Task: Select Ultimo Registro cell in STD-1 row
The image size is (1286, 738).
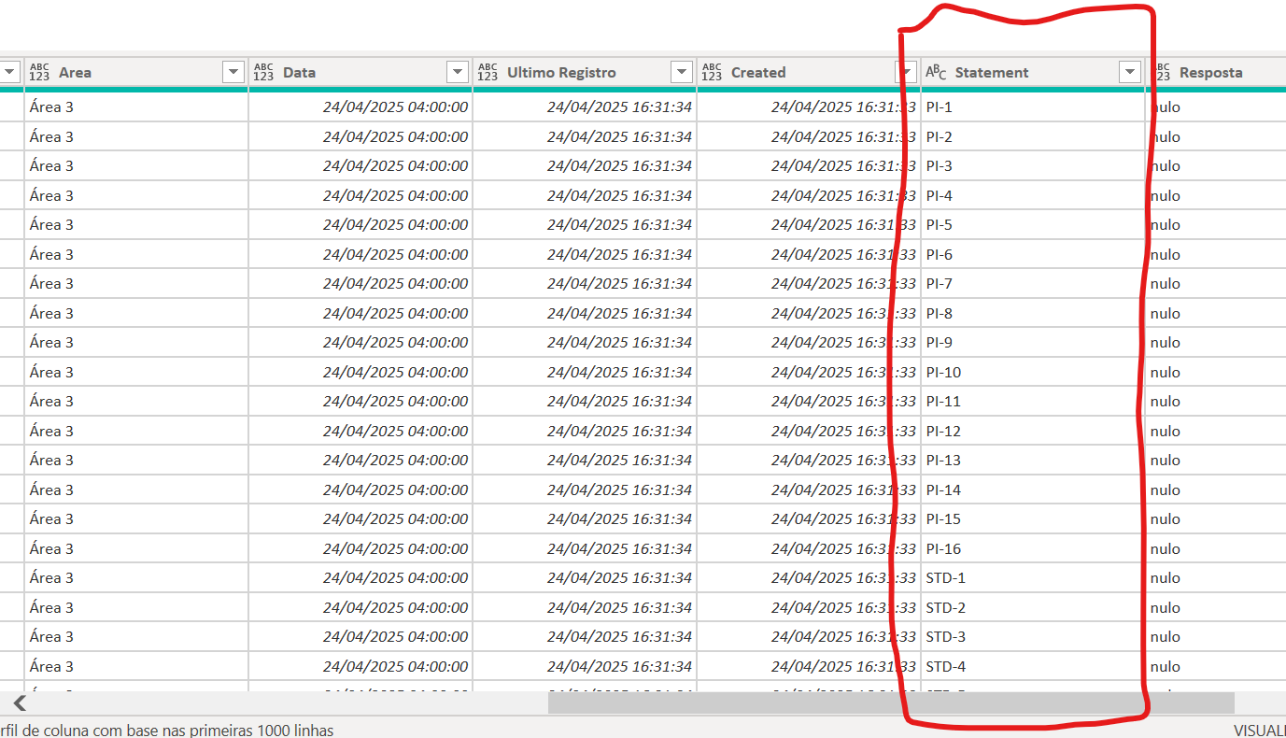Action: (585, 578)
